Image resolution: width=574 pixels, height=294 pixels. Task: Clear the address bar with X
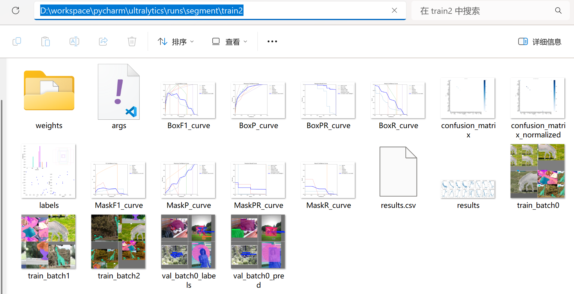click(x=394, y=10)
